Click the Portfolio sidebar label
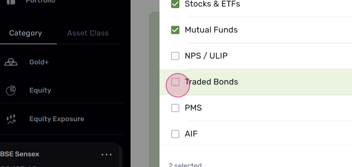Image resolution: width=352 pixels, height=167 pixels. pyautogui.click(x=40, y=1)
